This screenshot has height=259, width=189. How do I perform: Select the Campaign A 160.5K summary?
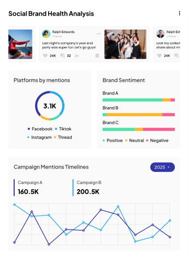coord(28,188)
